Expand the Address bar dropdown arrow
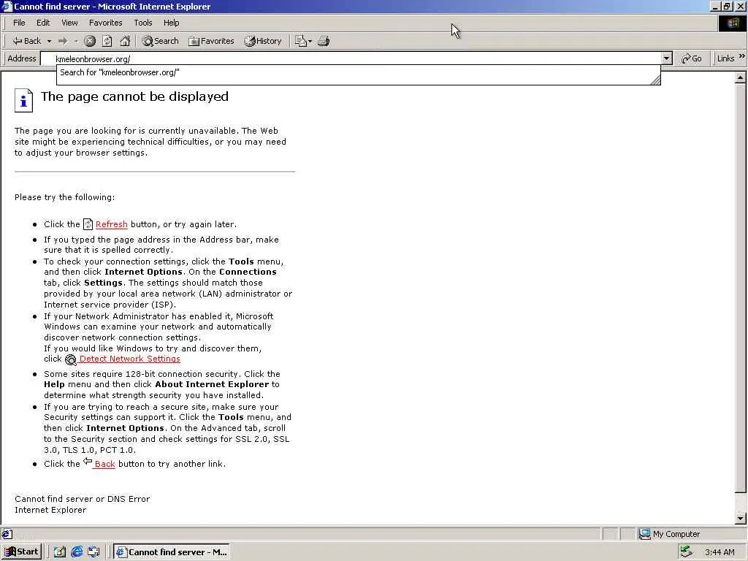The width and height of the screenshot is (748, 561). click(667, 58)
